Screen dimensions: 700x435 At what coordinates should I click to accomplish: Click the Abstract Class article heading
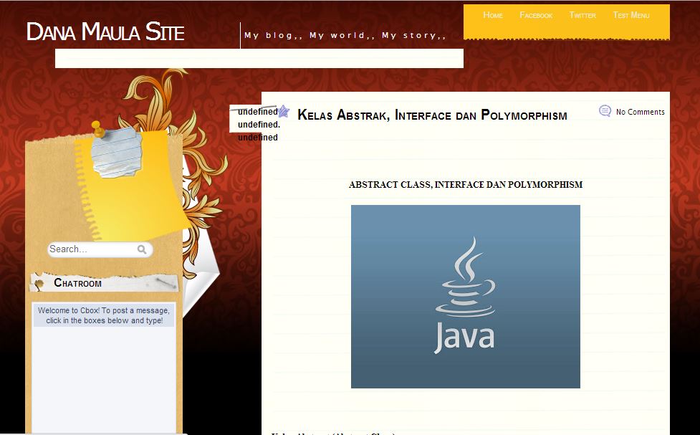point(466,184)
